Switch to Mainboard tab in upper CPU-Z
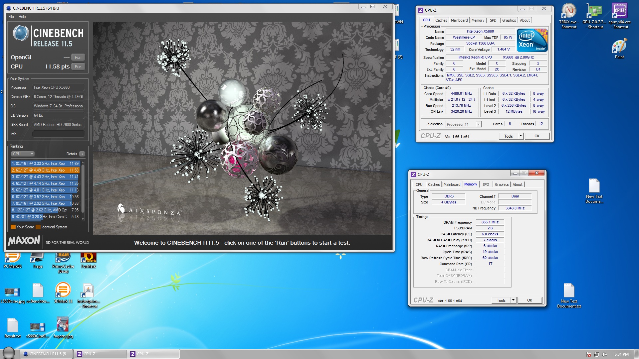639x359 pixels. tap(459, 20)
